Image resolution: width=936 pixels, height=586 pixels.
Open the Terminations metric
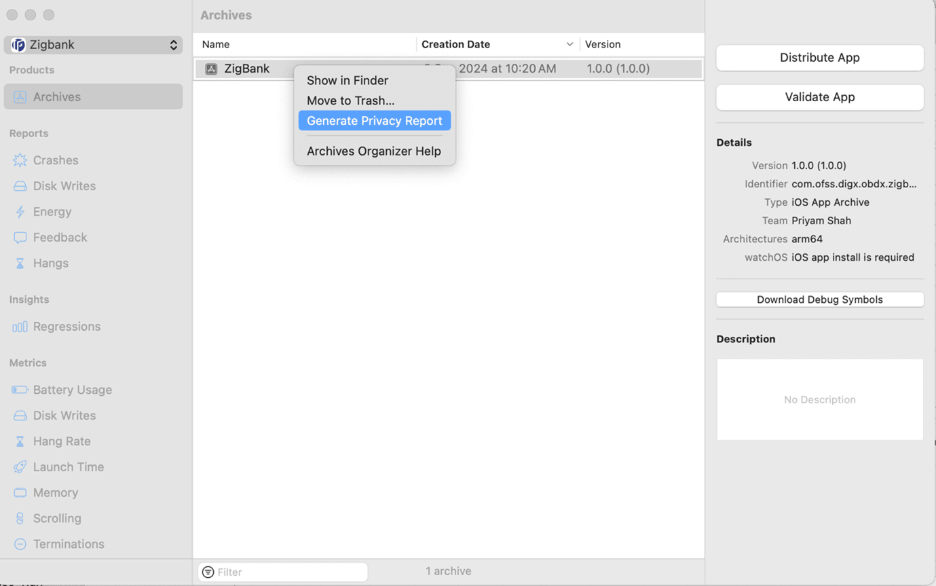point(69,545)
